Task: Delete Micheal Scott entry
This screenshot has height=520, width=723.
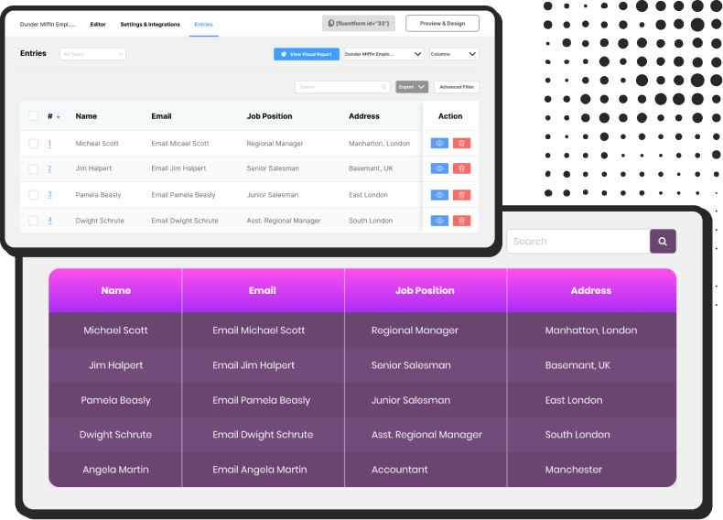Action: point(461,143)
